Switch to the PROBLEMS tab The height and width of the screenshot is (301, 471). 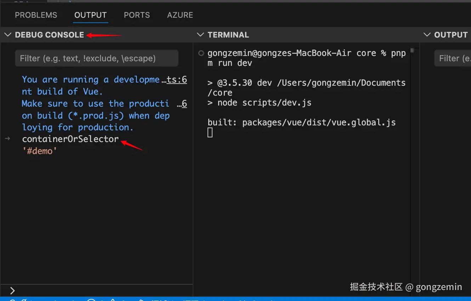tap(36, 15)
